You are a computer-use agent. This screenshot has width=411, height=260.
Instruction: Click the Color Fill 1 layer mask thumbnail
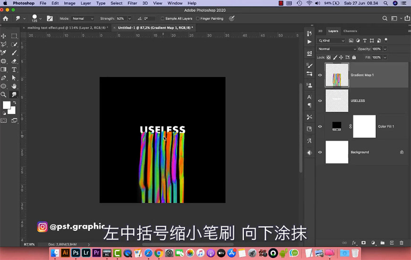coord(364,127)
